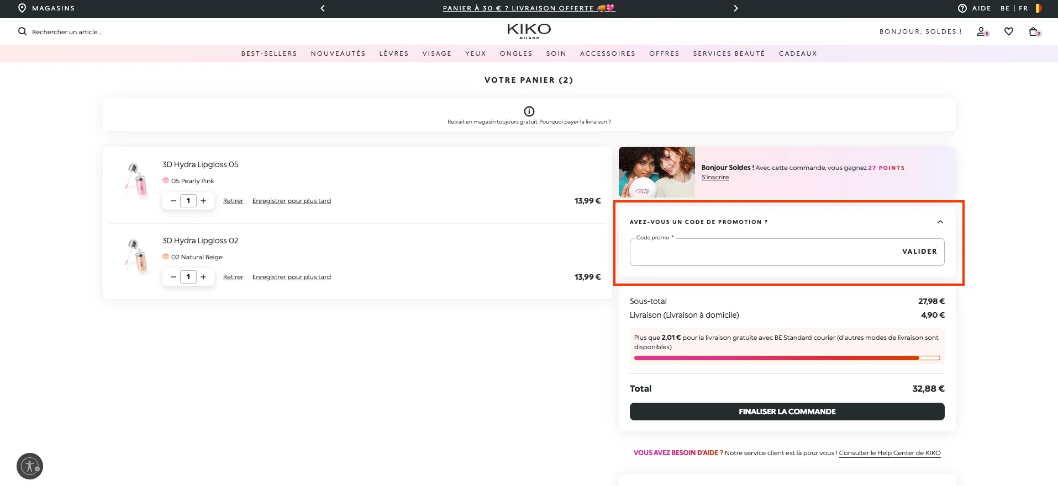Increase quantity of Lipgloss 05

[203, 201]
